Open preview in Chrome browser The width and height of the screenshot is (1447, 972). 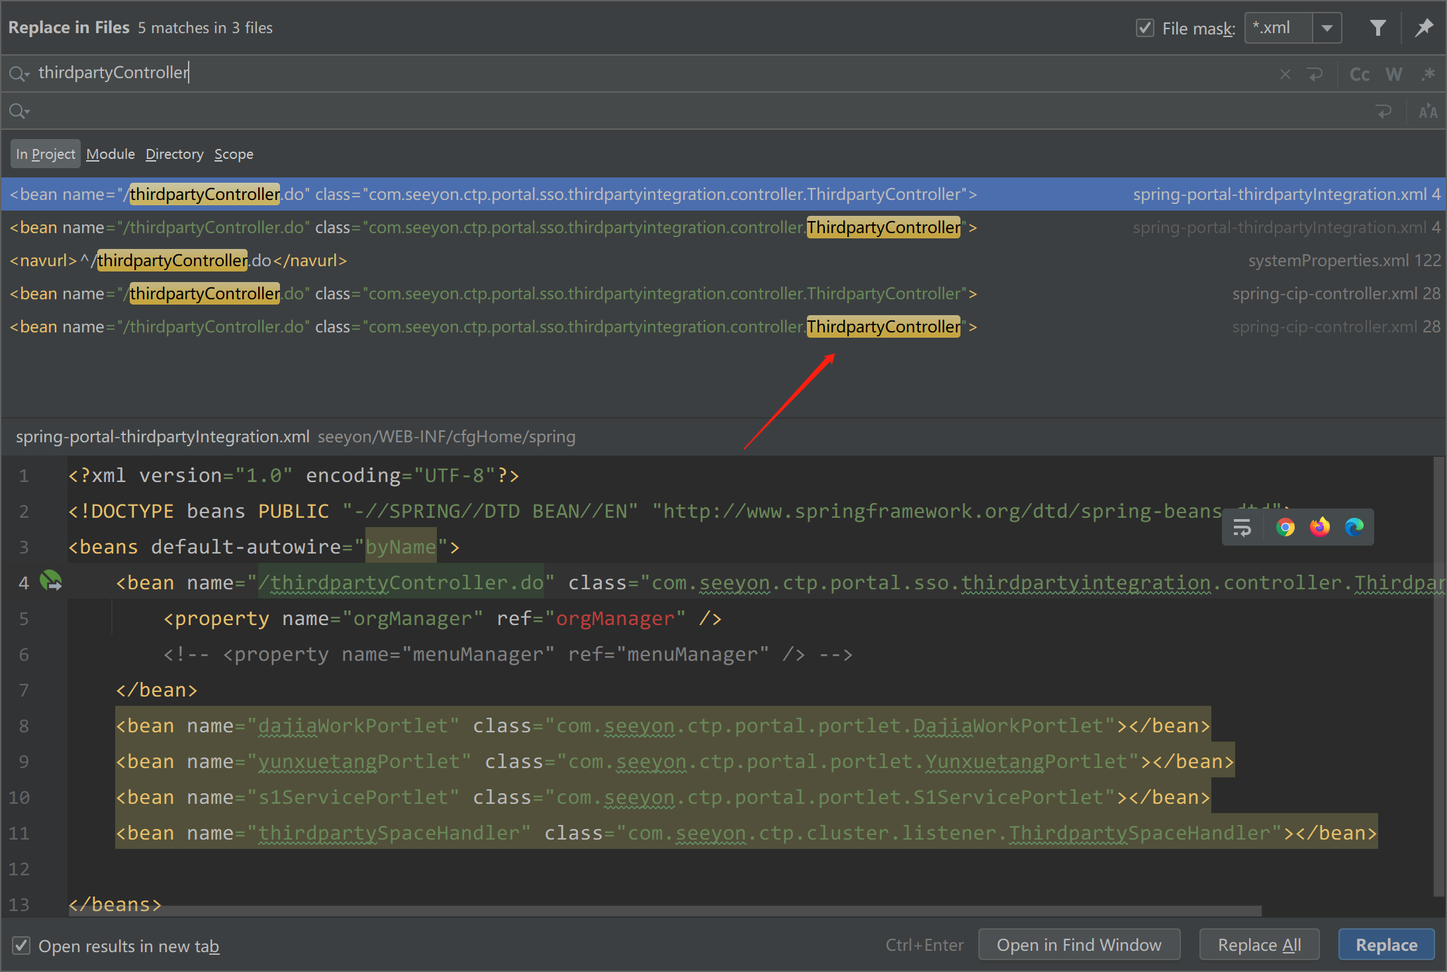[x=1285, y=527]
